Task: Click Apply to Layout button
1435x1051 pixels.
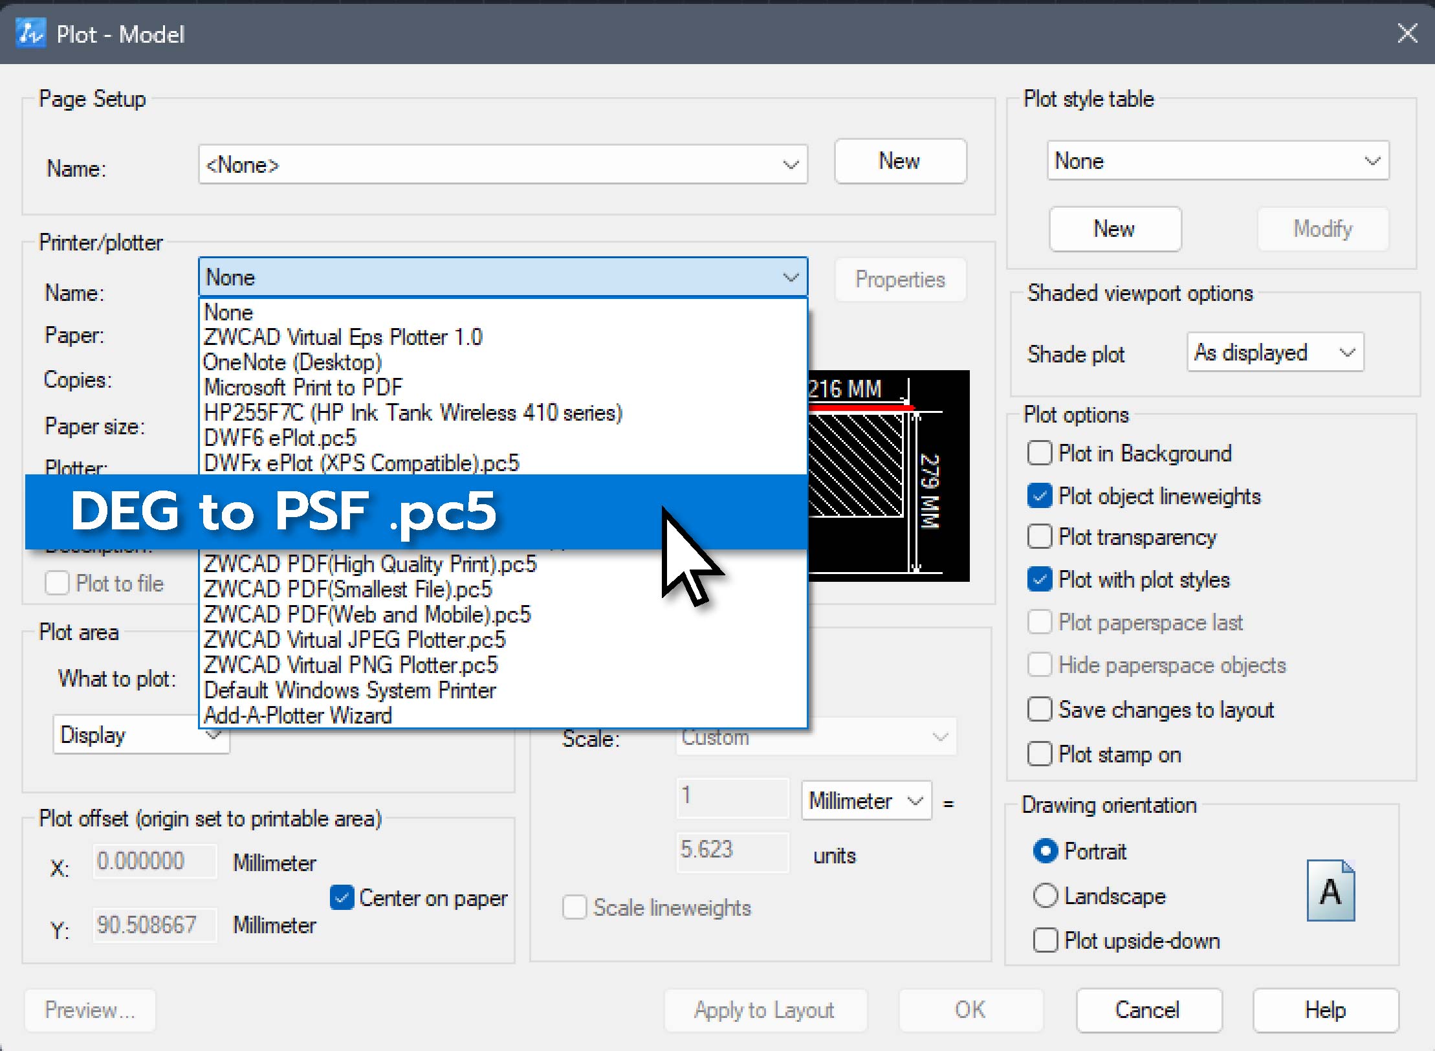Action: click(x=765, y=1010)
